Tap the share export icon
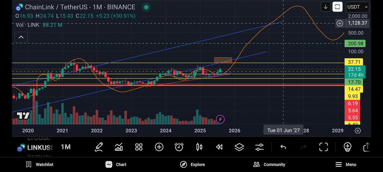This screenshot has height=172, width=383. (367, 147)
